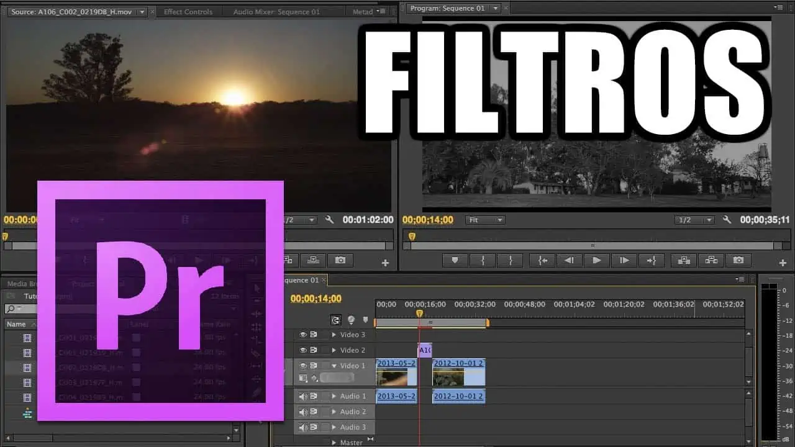The width and height of the screenshot is (795, 447).
Task: Expand the Video 2 track
Action: (x=334, y=350)
